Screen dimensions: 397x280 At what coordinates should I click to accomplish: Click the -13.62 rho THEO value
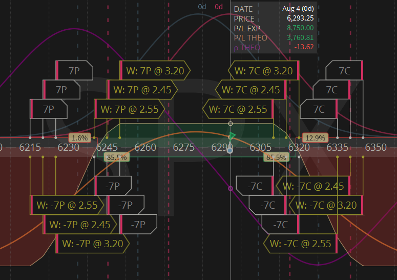[x=304, y=47]
